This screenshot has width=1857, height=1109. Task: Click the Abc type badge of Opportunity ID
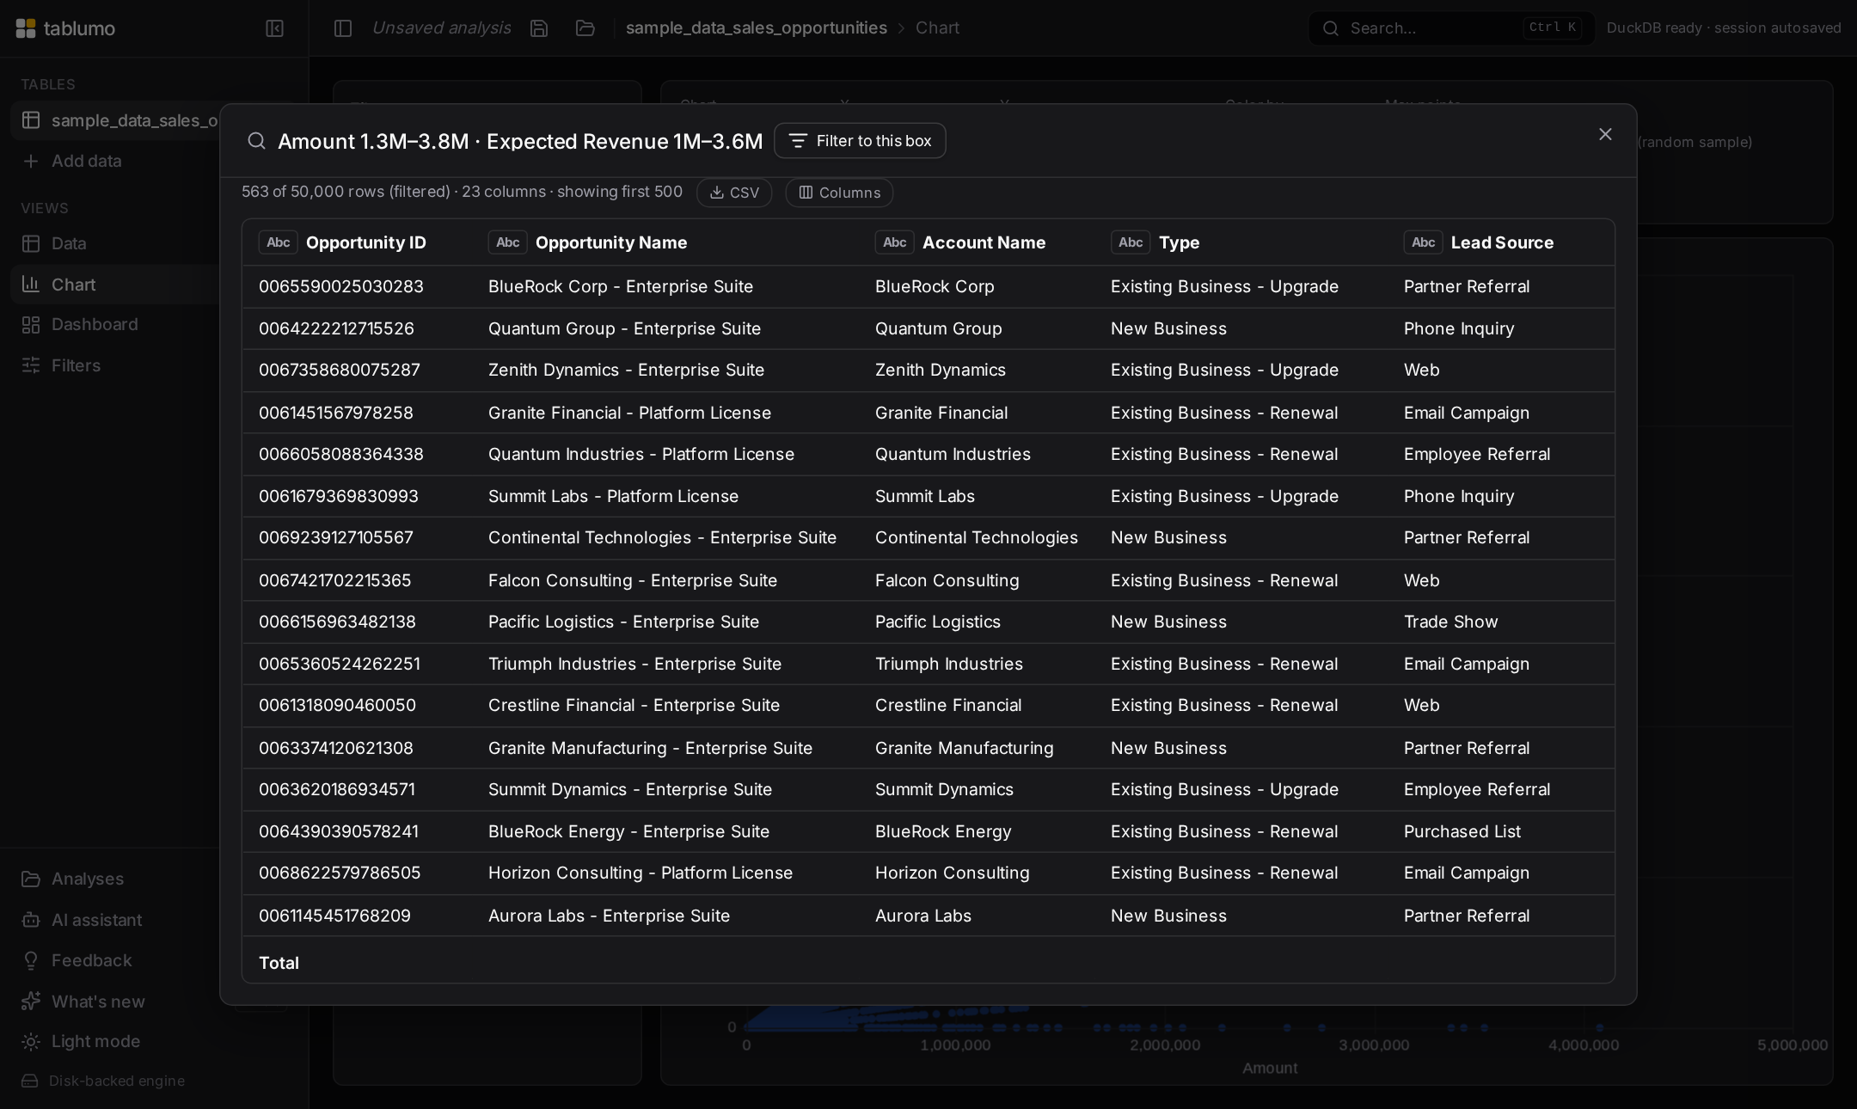click(x=278, y=242)
